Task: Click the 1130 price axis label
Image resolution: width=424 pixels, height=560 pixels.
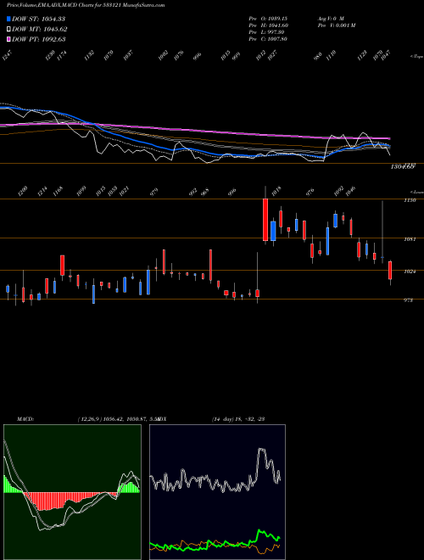Action: pyautogui.click(x=410, y=200)
